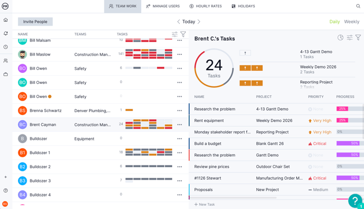The width and height of the screenshot is (364, 209).
Task: Open the pie chart icon in Brent's tasks
Action: coord(340,38)
